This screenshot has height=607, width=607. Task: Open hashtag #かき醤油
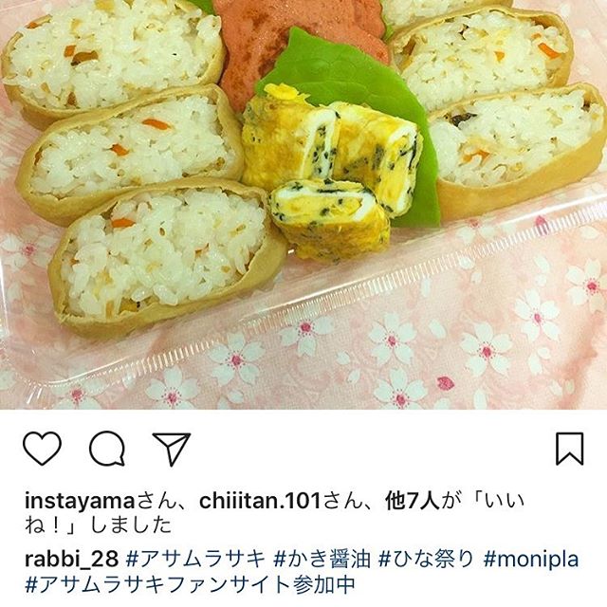[x=322, y=560]
